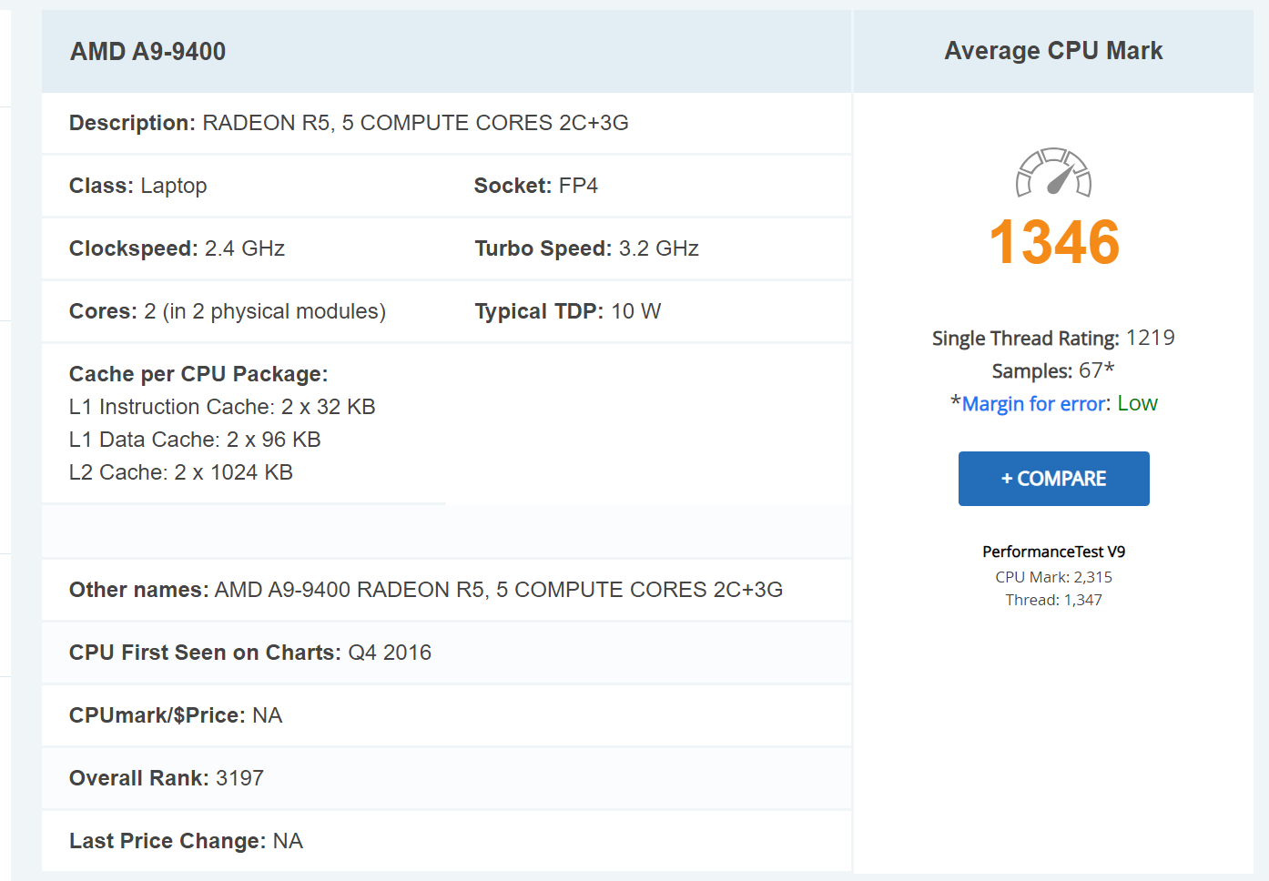
Task: Click CPU First Seen on Charts row
Action: (x=446, y=653)
